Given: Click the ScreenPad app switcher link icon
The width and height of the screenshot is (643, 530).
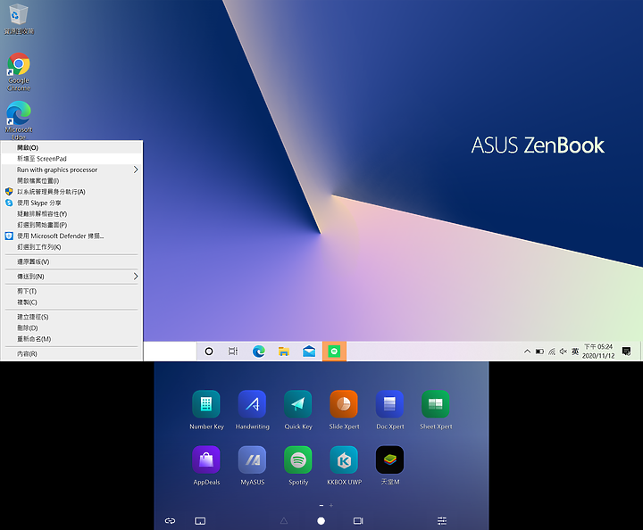Looking at the screenshot, I should coord(171,520).
